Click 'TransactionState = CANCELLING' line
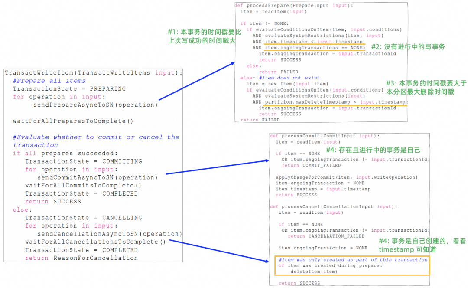Image resolution: width=468 pixels, height=288 pixels. point(84,218)
